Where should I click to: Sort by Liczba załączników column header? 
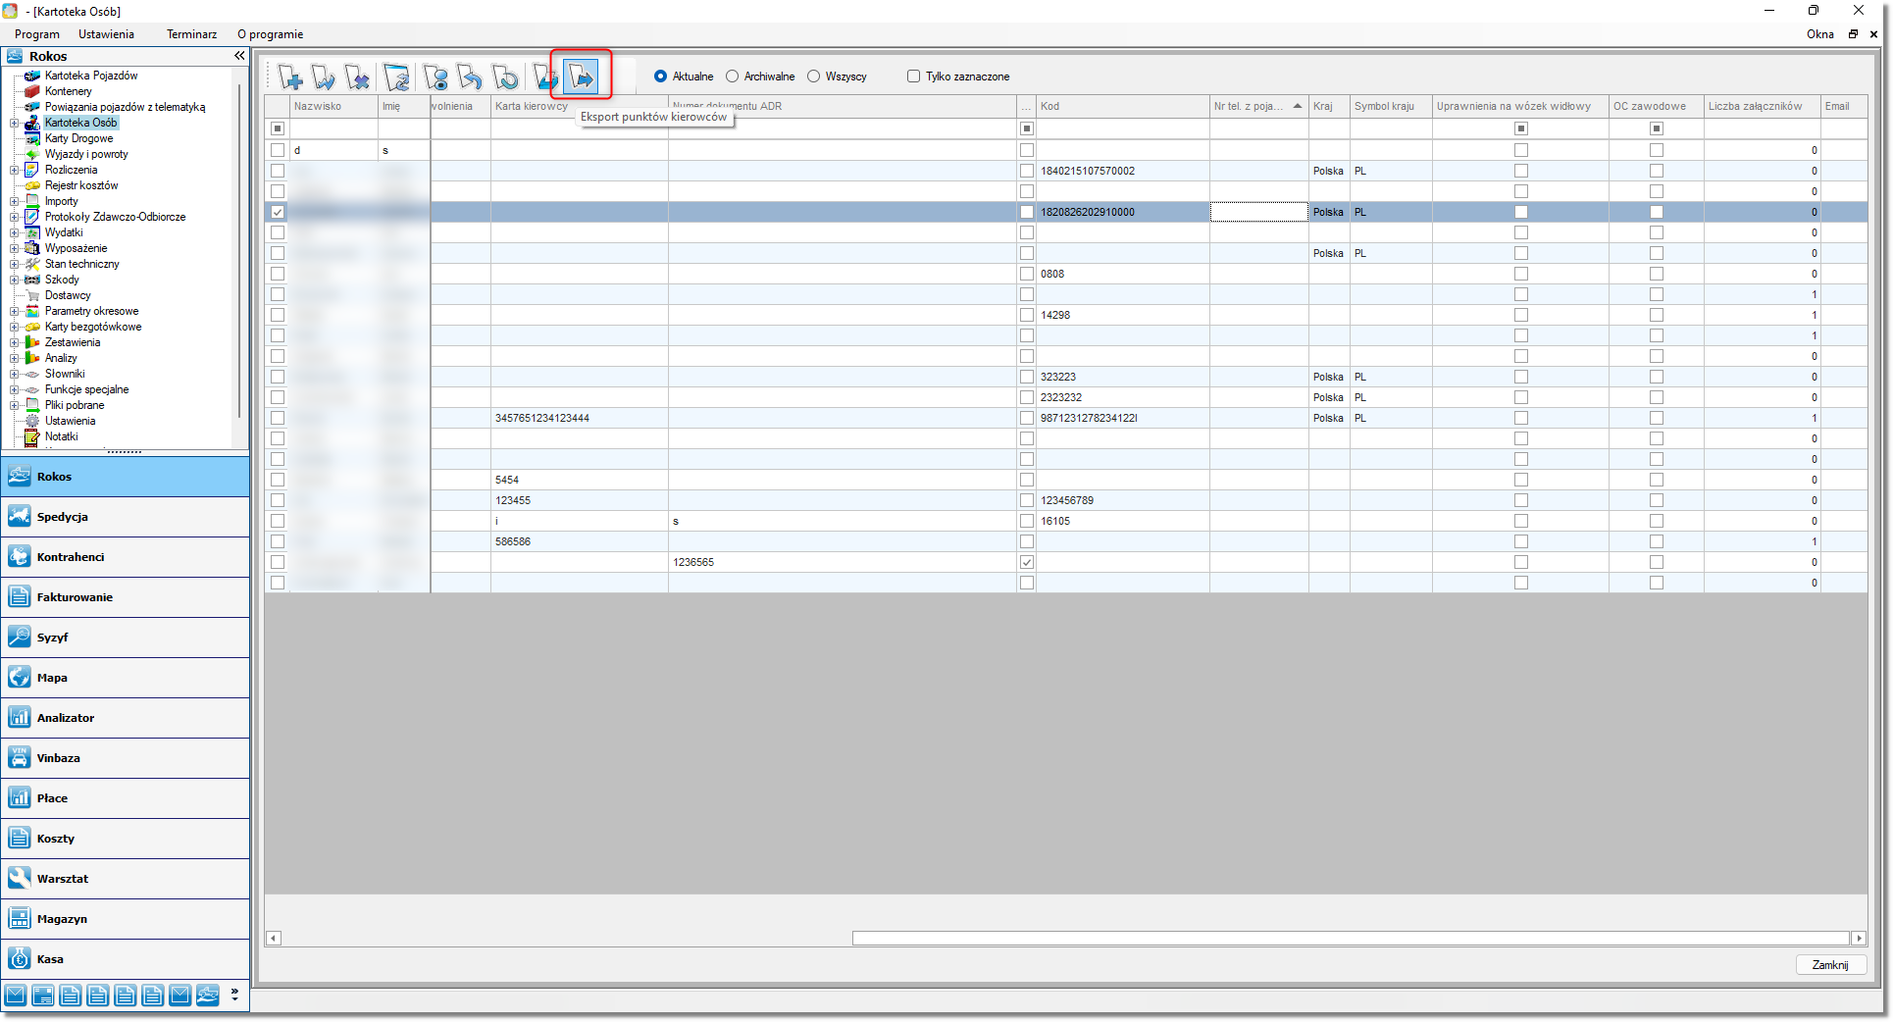tap(1762, 106)
